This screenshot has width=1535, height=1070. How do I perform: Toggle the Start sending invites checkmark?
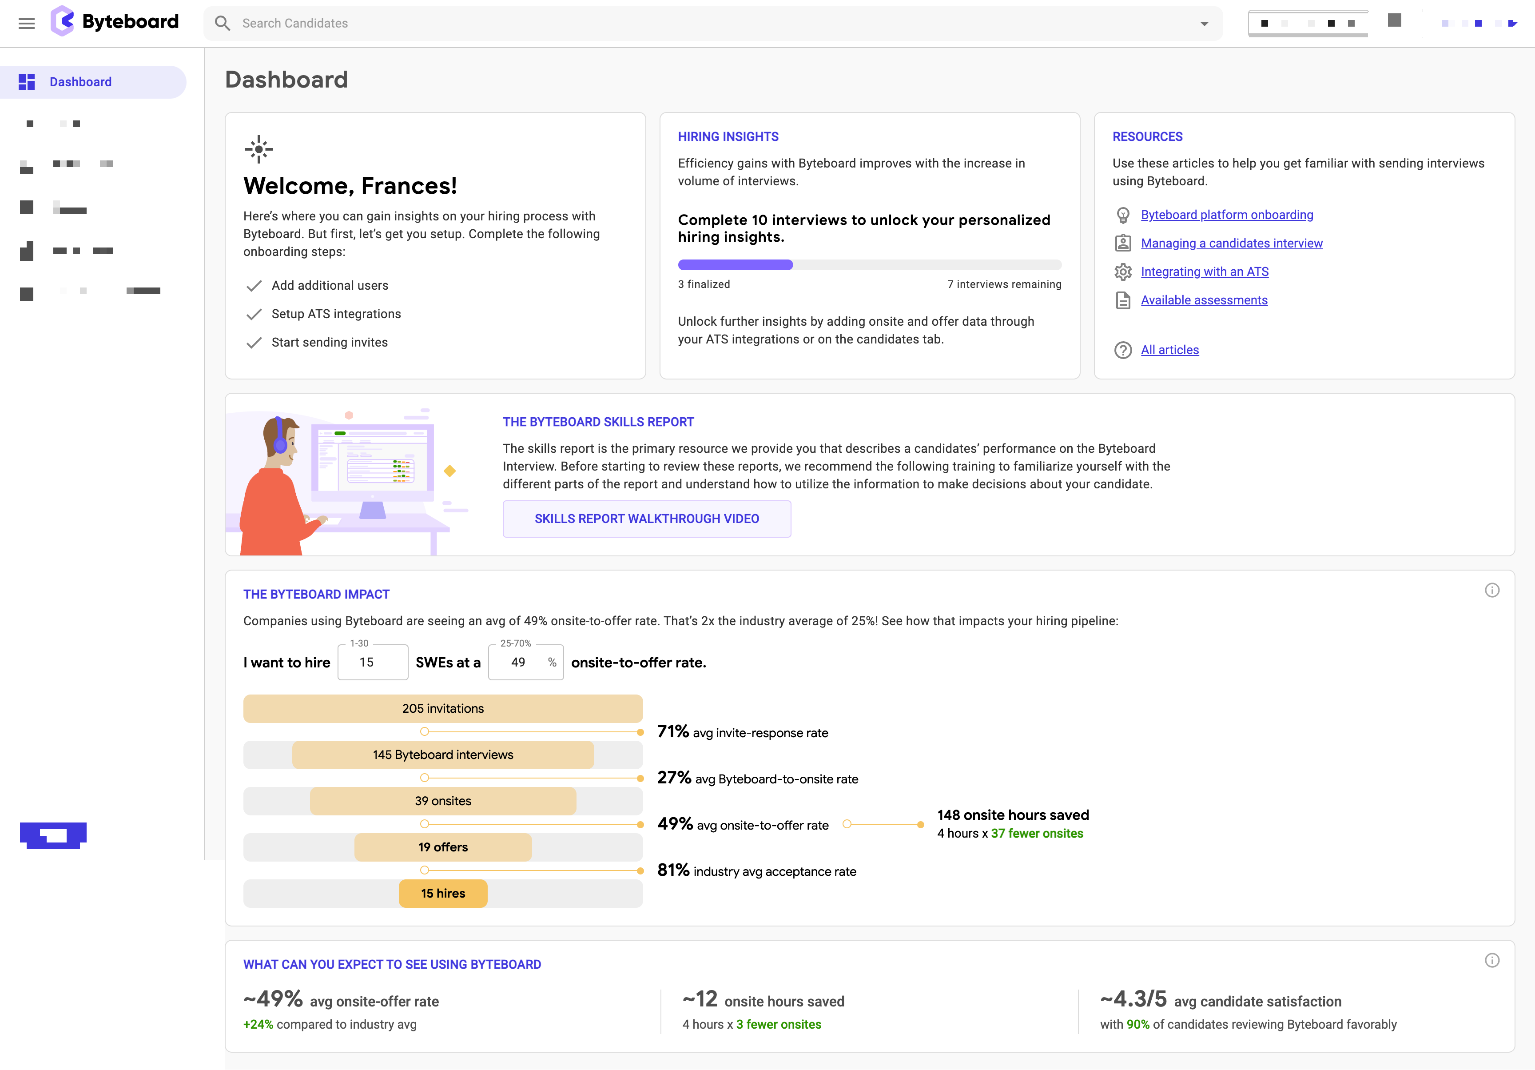click(x=254, y=343)
